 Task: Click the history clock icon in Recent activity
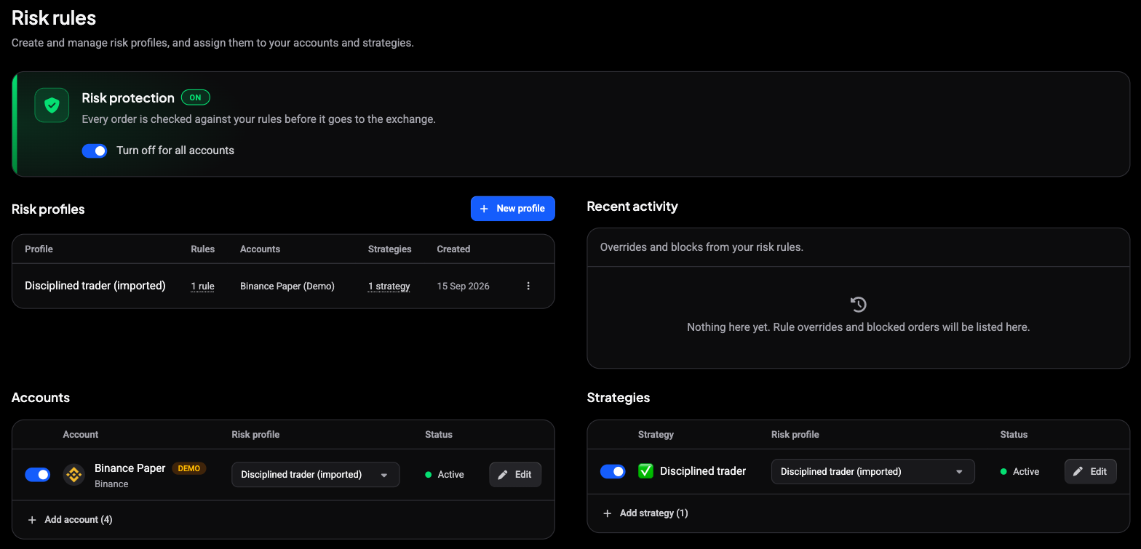pos(858,304)
